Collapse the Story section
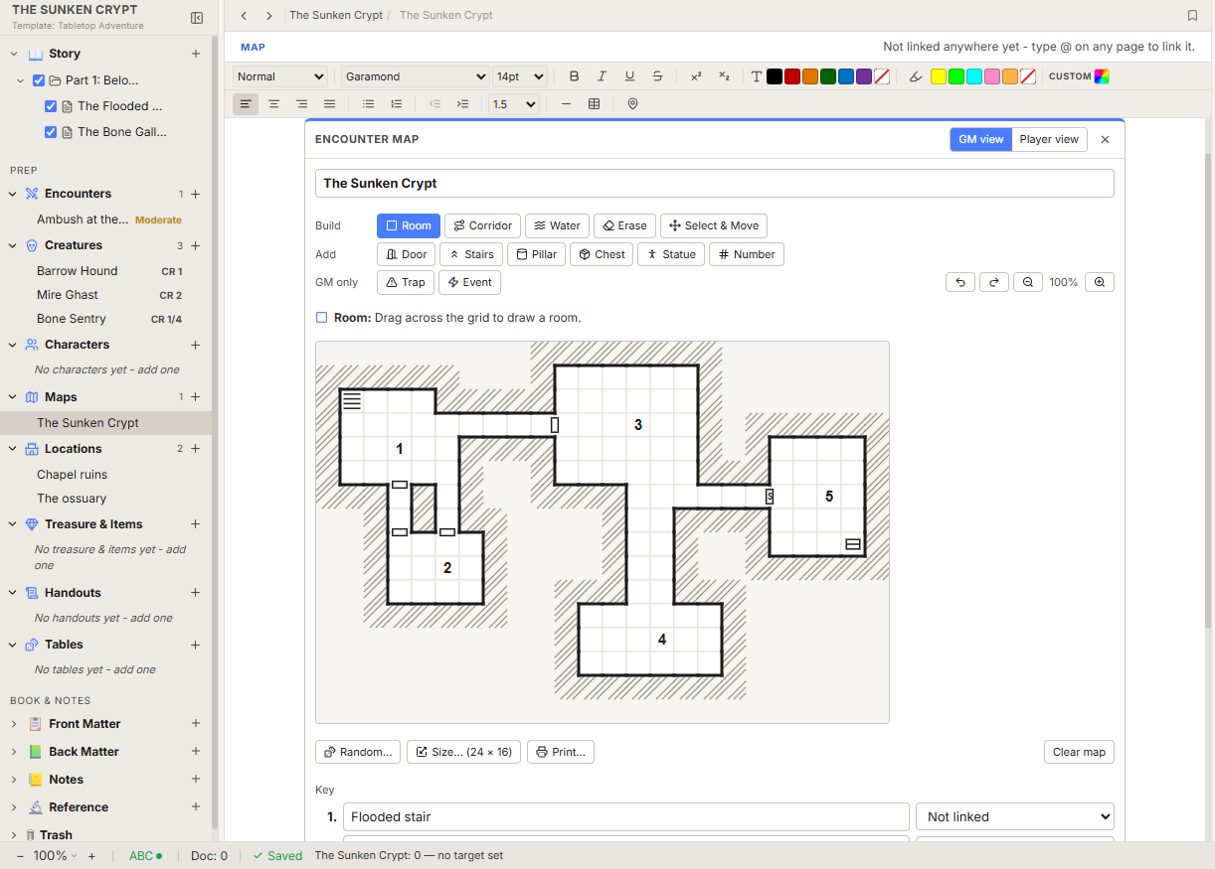This screenshot has height=869, width=1215. pyautogui.click(x=14, y=54)
